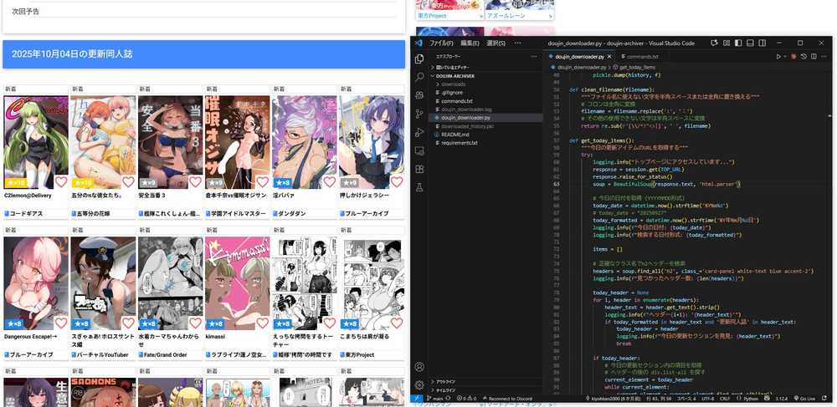Open editor More Actions ellipsis in tab bar

click(x=824, y=57)
